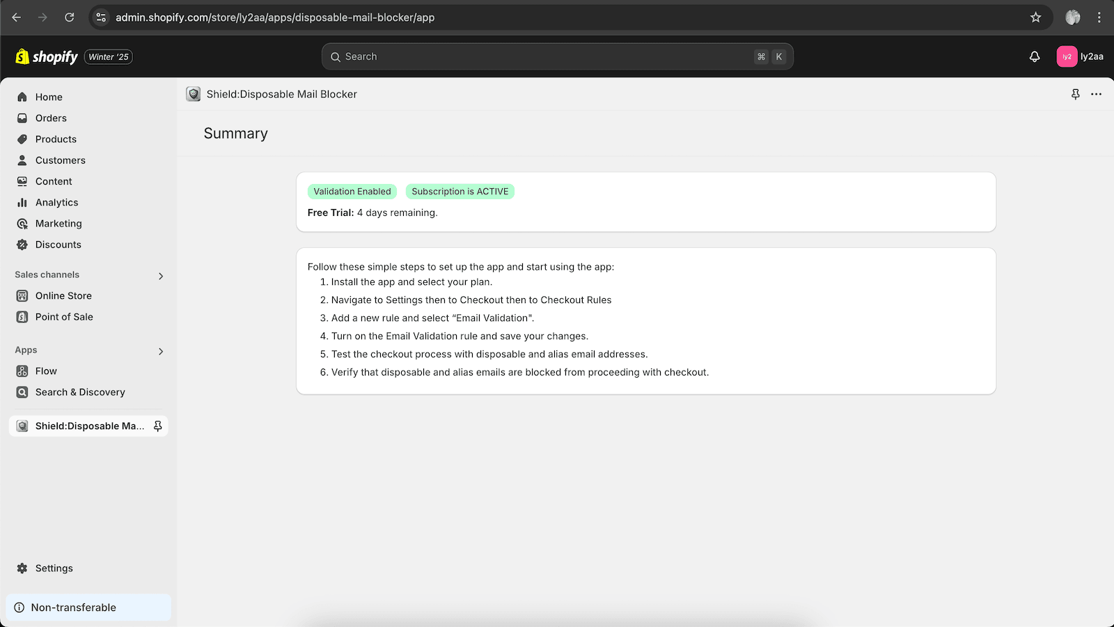Click the Shopify logo in the top bar

tap(47, 57)
